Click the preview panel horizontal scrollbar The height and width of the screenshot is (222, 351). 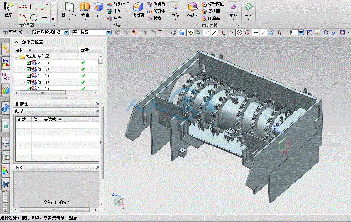coord(54,210)
